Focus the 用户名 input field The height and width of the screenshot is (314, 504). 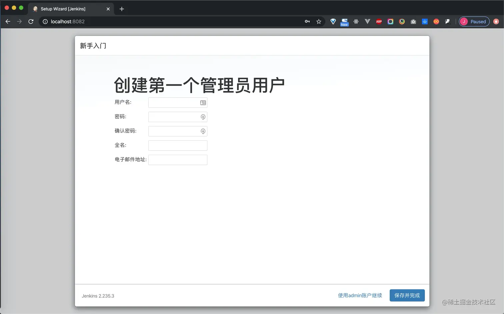pyautogui.click(x=178, y=103)
